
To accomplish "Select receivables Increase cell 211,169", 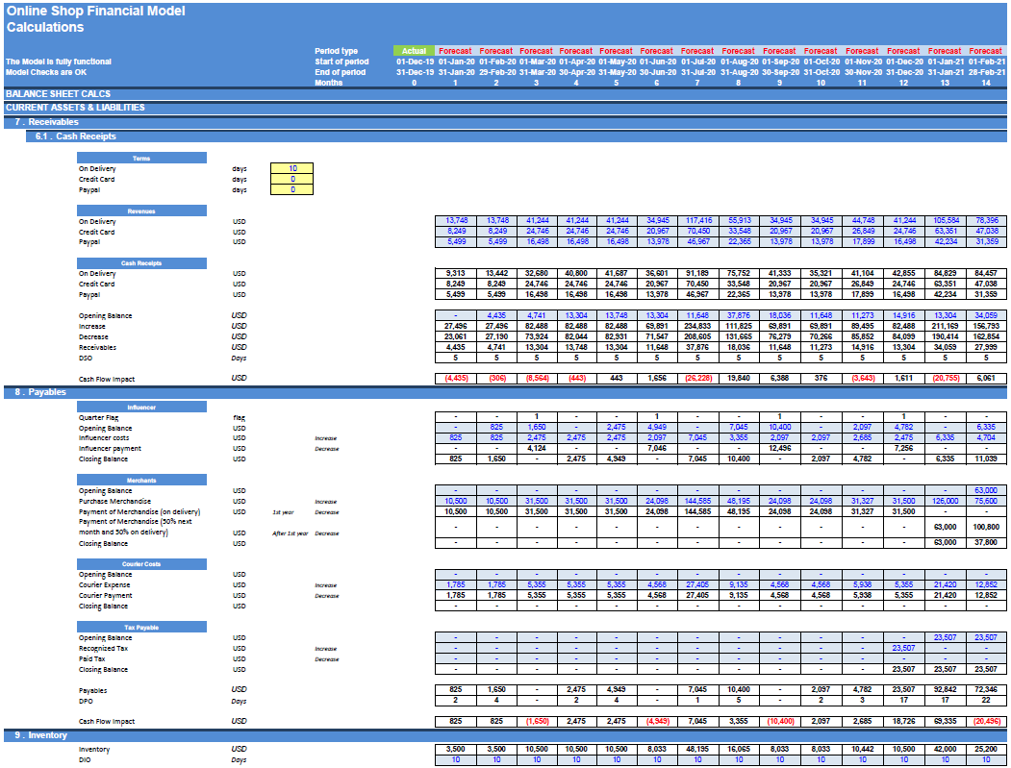I will coord(946,326).
